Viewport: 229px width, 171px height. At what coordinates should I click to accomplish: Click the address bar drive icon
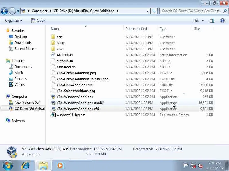(x=23, y=11)
